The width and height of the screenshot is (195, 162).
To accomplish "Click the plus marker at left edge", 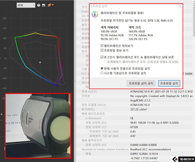I will [x=1, y=114].
